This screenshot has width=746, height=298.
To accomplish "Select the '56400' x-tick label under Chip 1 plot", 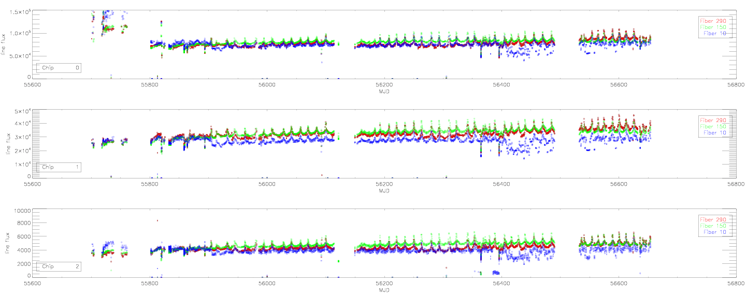I will (501, 184).
